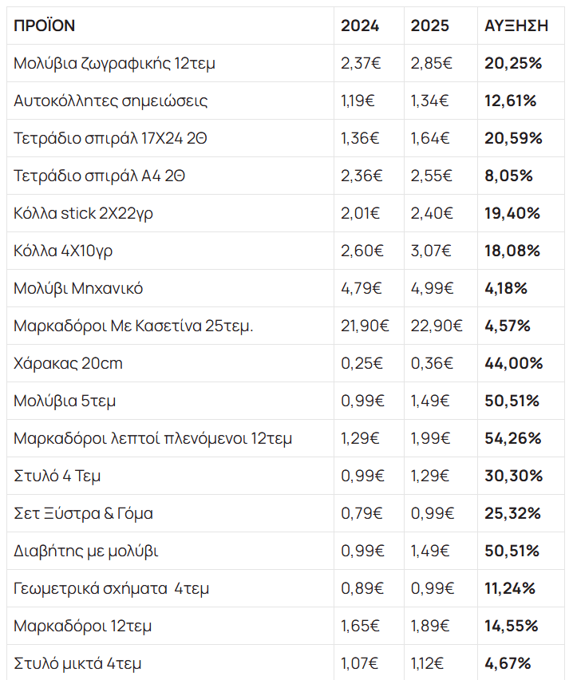Click the 8,05% increase cell
577x680 pixels.
pos(508,176)
